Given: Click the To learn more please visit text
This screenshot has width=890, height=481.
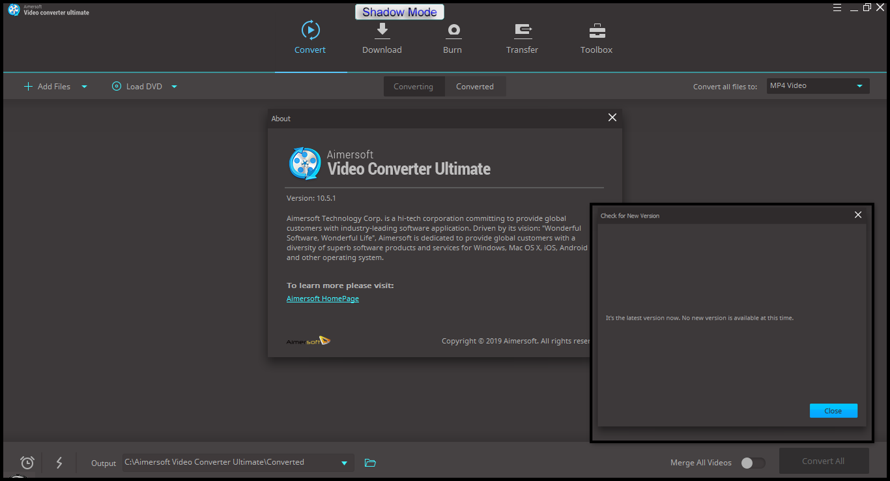Looking at the screenshot, I should click(x=340, y=285).
